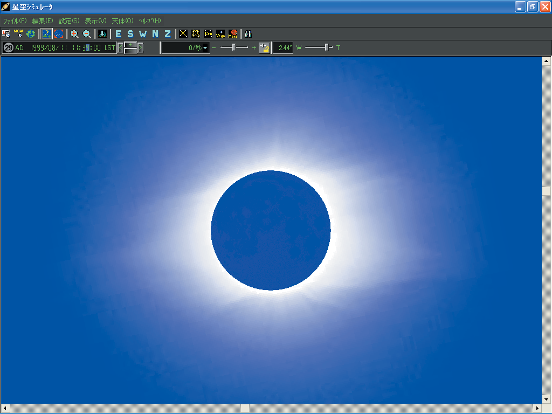Open 表示(V) menu

[95, 21]
